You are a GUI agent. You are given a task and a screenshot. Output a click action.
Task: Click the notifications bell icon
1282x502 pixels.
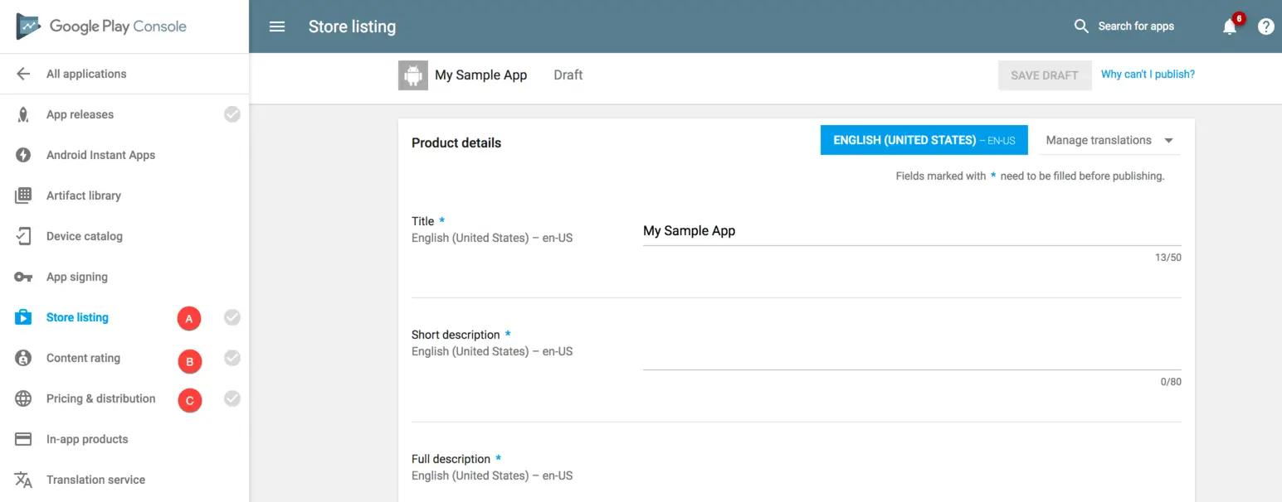point(1229,27)
